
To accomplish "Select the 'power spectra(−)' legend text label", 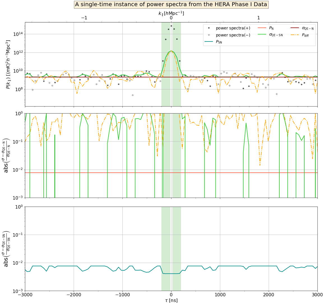I will coord(233,35).
